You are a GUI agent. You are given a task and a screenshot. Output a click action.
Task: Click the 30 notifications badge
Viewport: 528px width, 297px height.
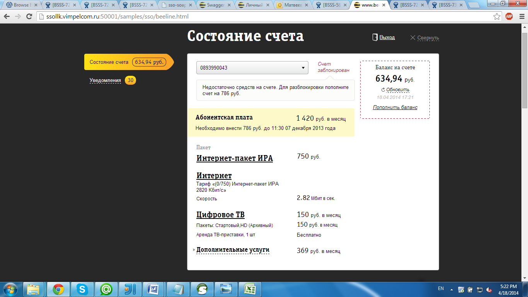[x=131, y=80]
